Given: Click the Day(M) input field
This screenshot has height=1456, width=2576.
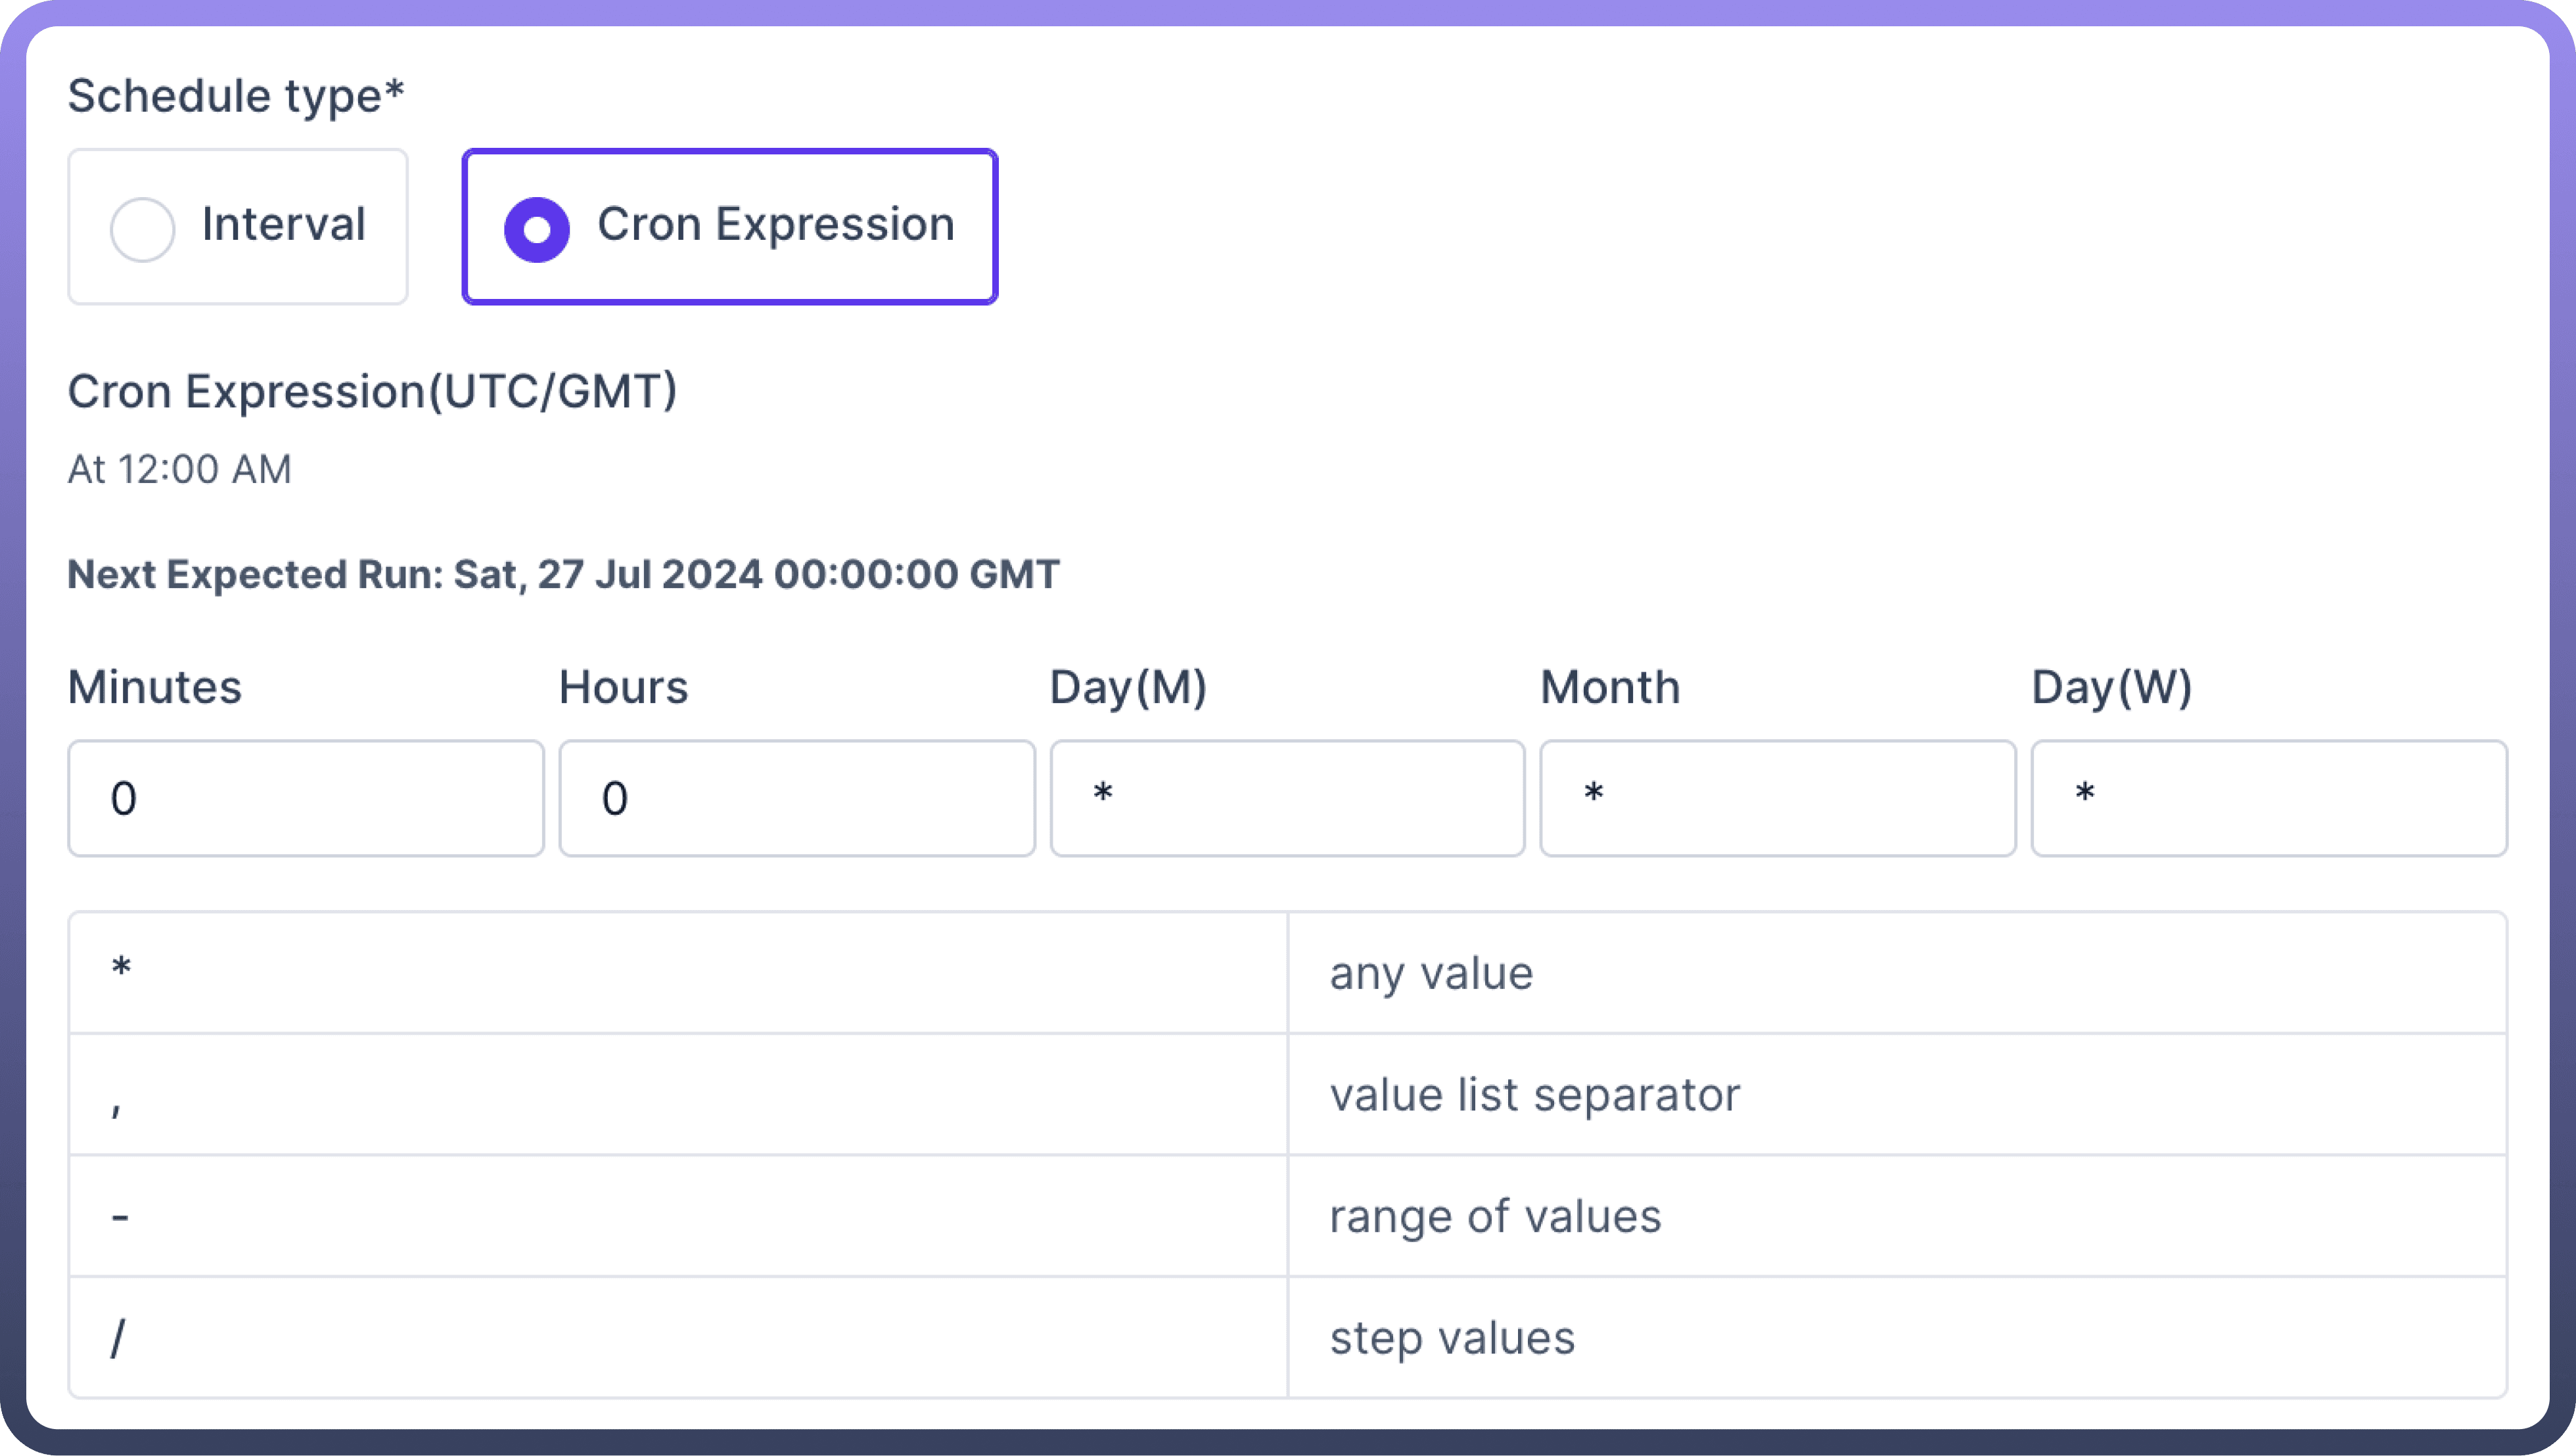Looking at the screenshot, I should (1287, 798).
